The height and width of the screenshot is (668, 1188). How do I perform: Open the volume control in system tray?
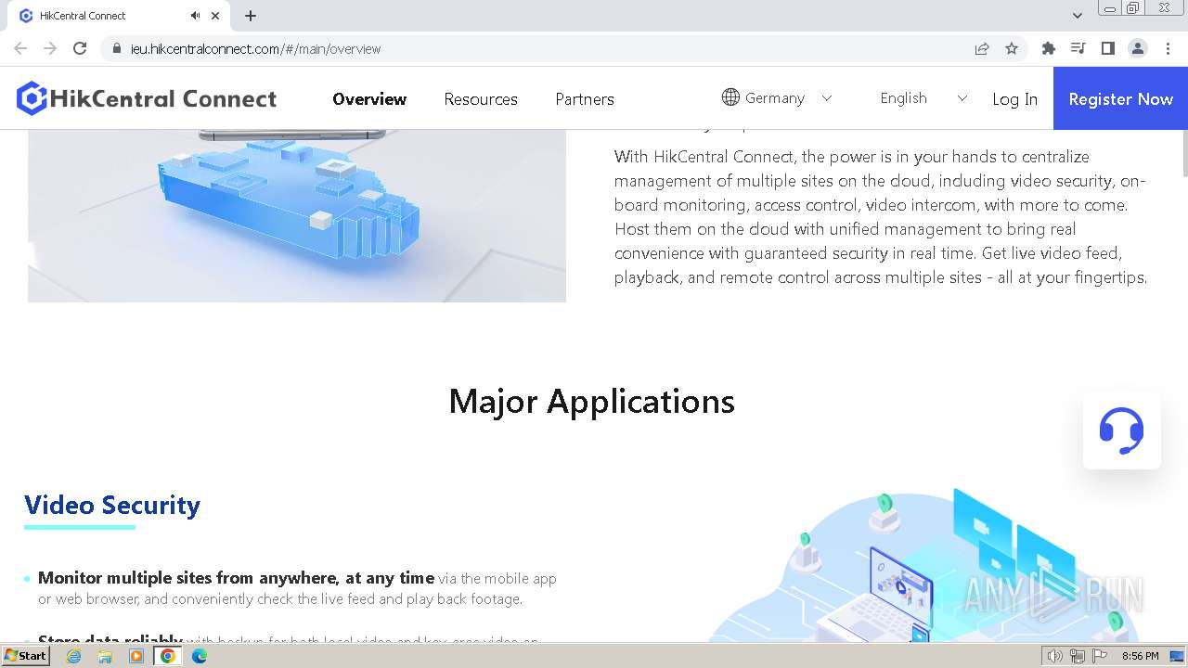click(x=1054, y=656)
